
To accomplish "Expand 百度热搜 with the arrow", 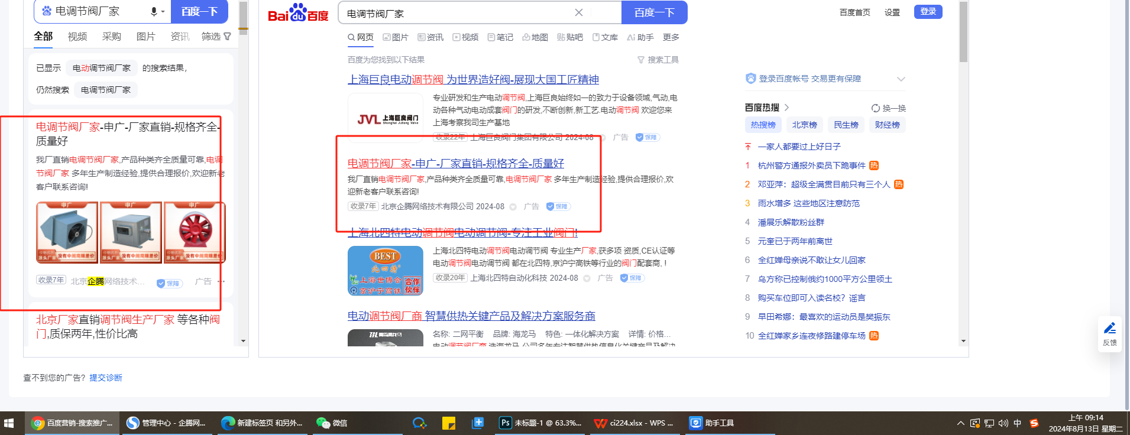I will (787, 108).
